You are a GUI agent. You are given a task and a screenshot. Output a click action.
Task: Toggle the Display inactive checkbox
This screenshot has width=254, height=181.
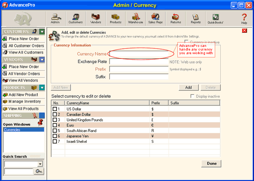pos(192,96)
